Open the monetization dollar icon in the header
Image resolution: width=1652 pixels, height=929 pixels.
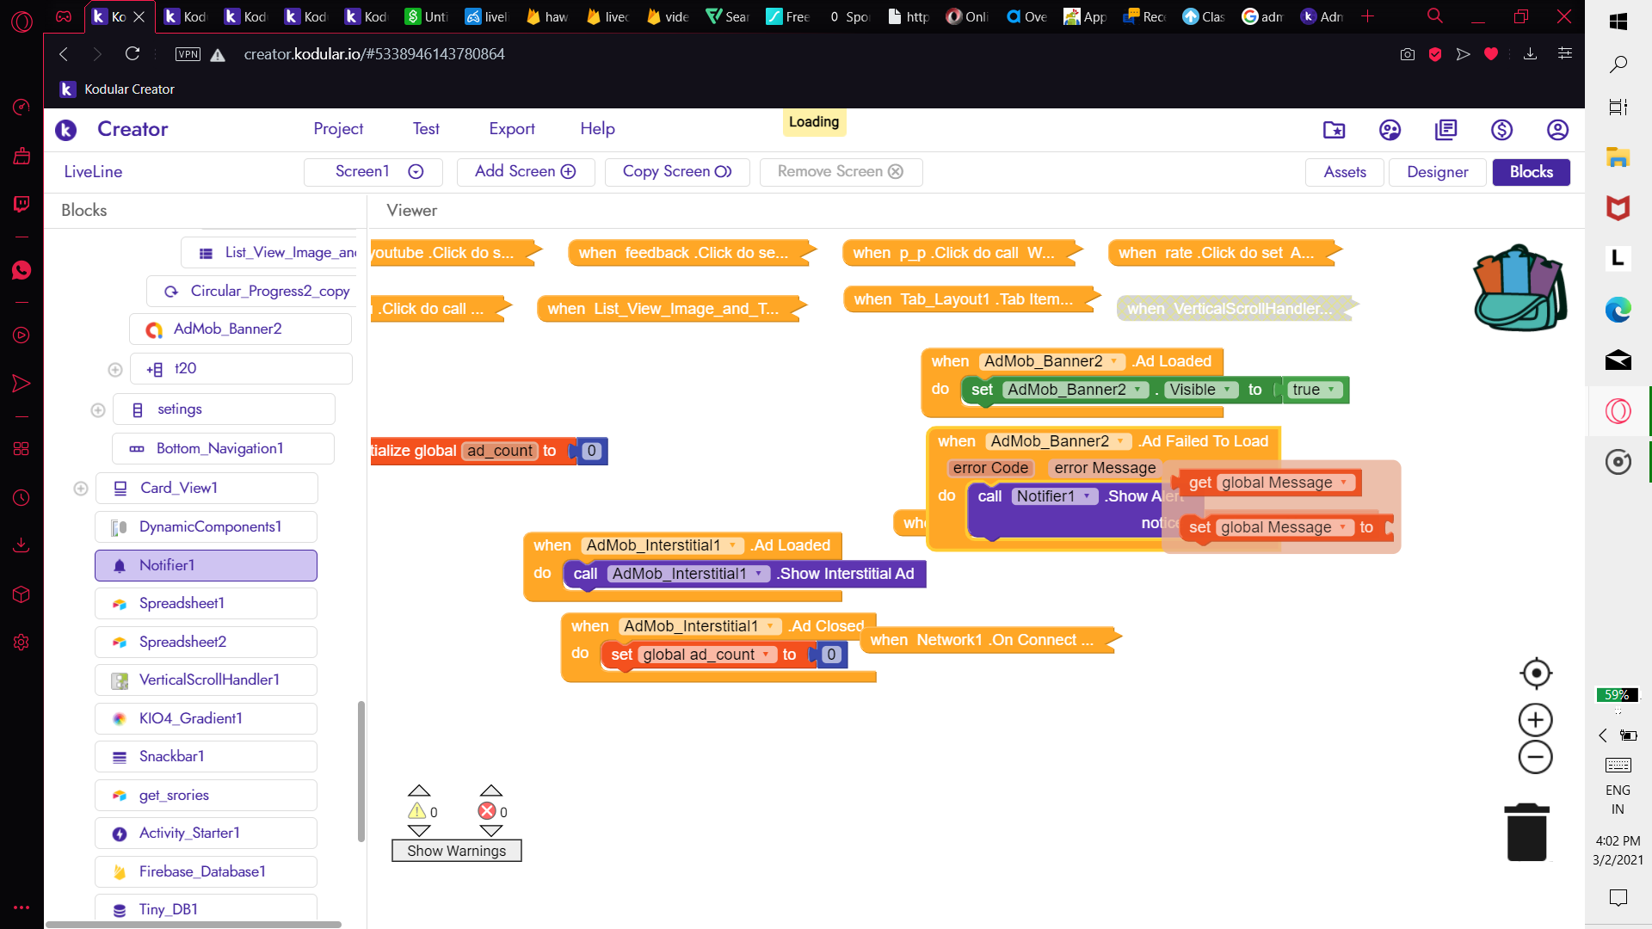(x=1501, y=130)
